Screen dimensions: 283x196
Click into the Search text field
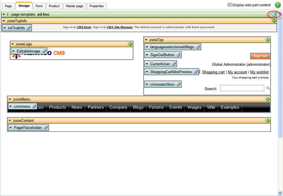[x=242, y=88]
